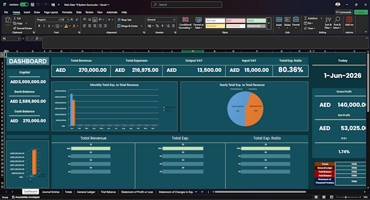Click the Top Align icon

84,20
